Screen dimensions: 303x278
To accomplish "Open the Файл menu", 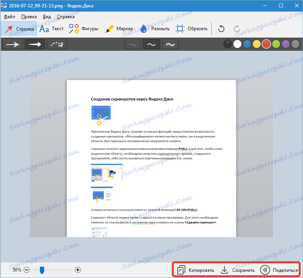I will pyautogui.click(x=9, y=17).
